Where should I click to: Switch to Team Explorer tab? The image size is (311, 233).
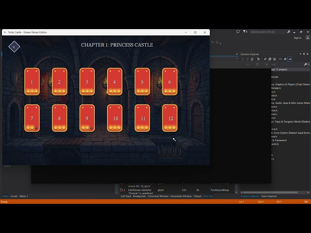[269, 196]
